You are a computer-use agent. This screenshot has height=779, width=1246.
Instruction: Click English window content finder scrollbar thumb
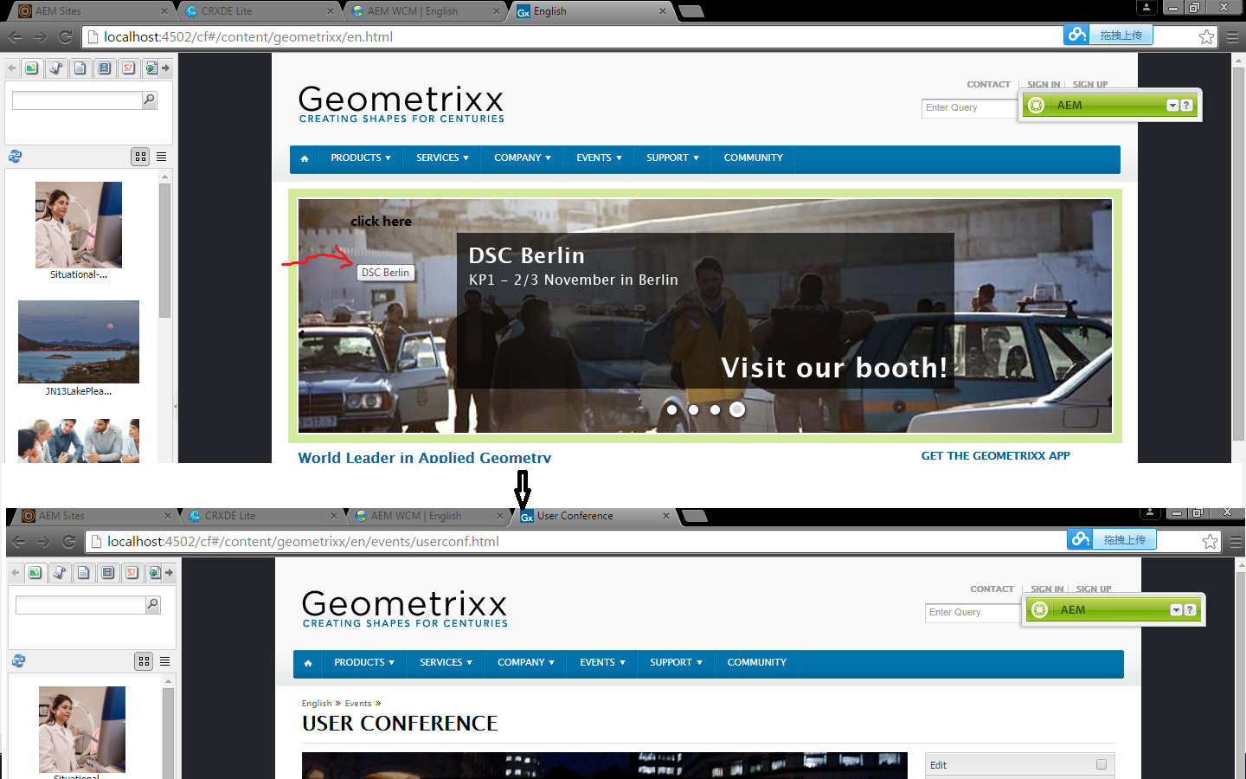coord(165,250)
